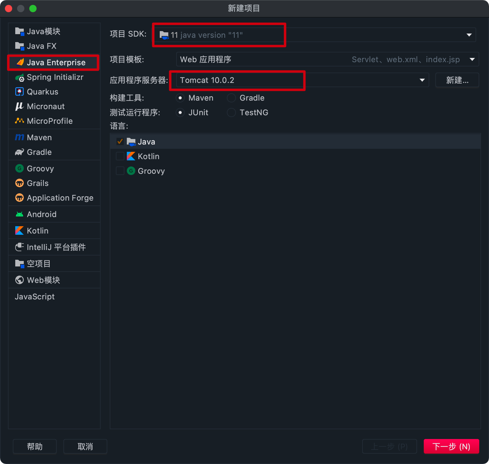Select Java FX in the sidebar
The image size is (489, 464).
(x=54, y=46)
